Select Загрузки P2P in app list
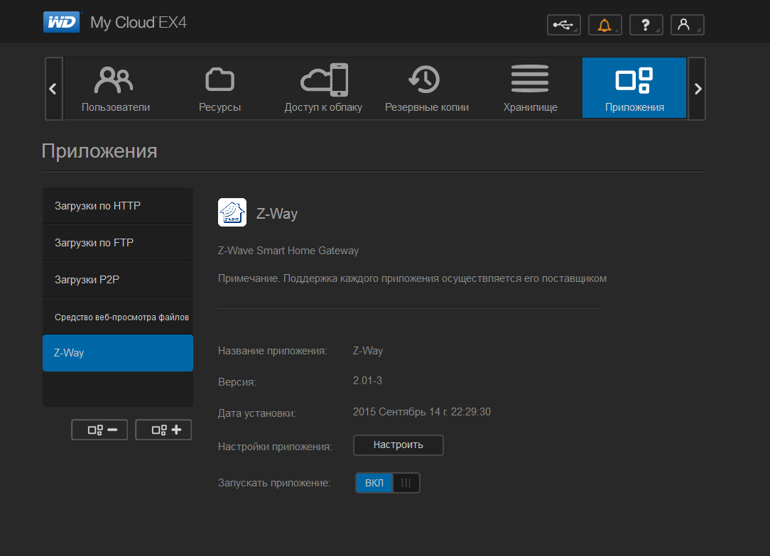This screenshot has width=770, height=556. click(x=118, y=279)
